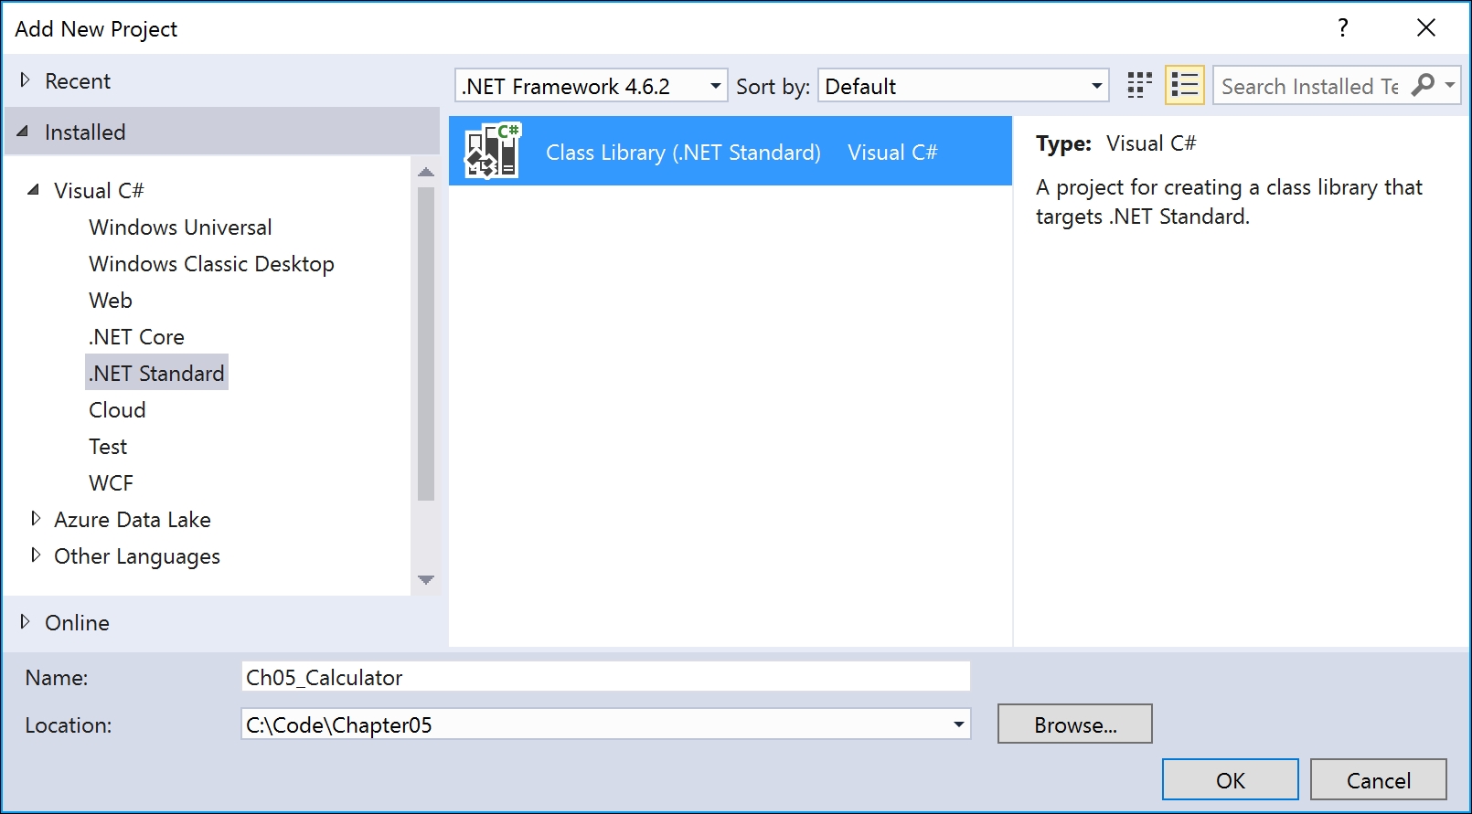
Task: Select the Web category
Action: click(x=111, y=300)
